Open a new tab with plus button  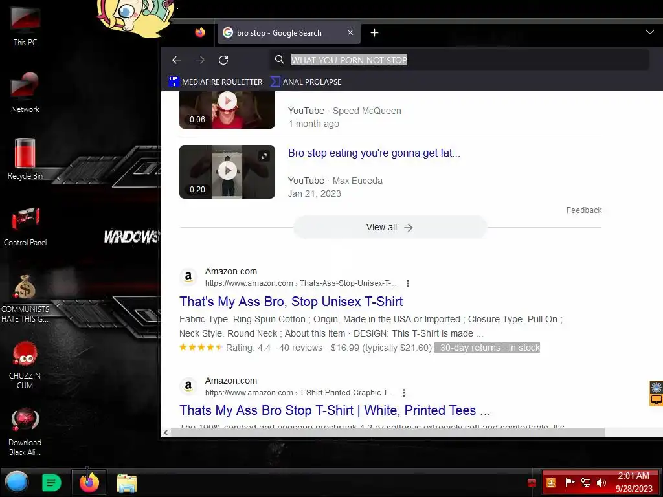click(x=375, y=32)
